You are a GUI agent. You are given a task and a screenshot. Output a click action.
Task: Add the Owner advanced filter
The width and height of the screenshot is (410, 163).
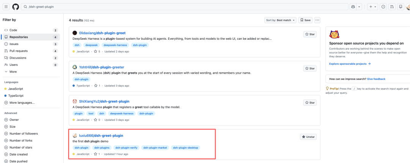point(31,120)
